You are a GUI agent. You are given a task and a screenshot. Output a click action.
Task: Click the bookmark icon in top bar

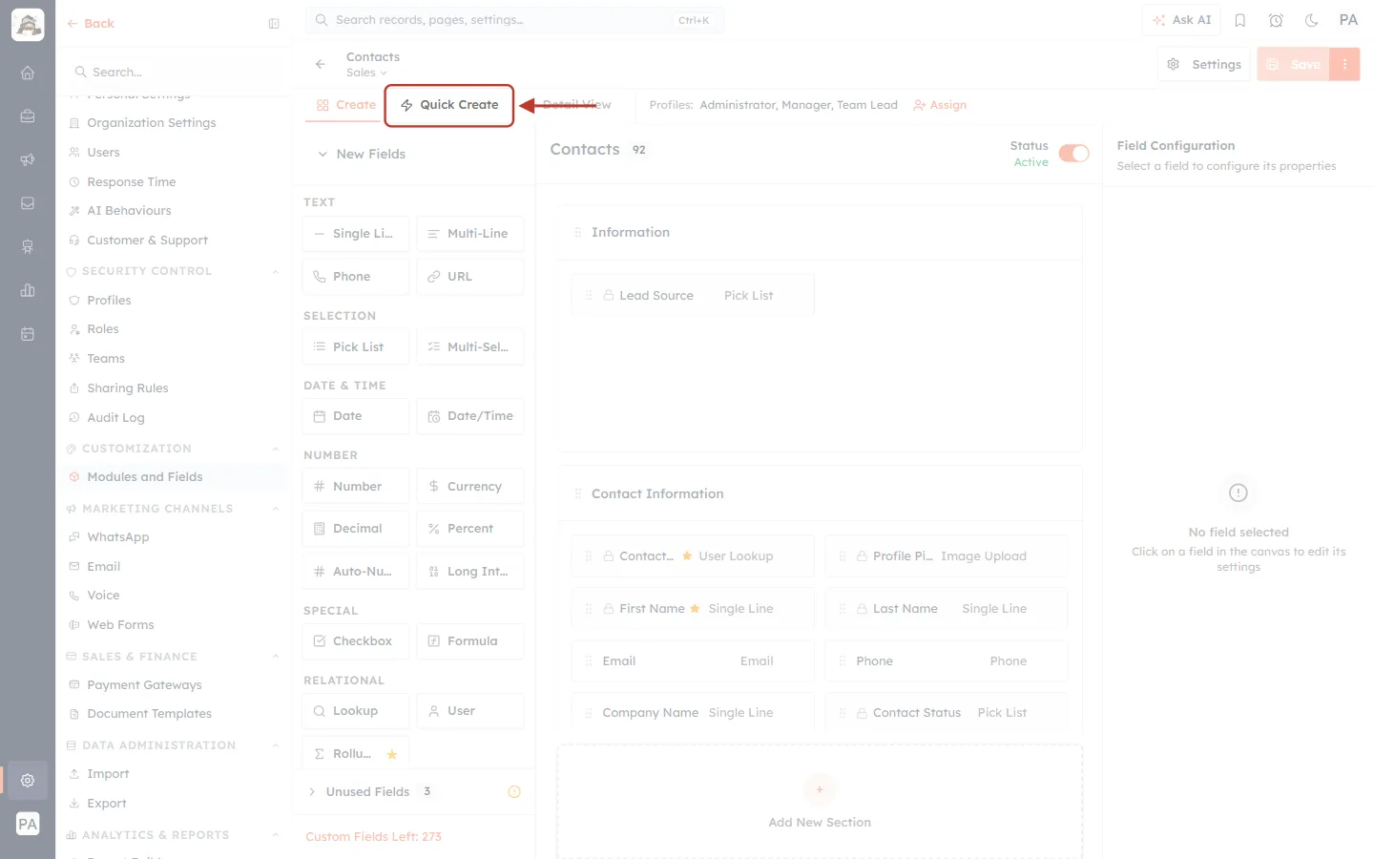click(x=1240, y=20)
